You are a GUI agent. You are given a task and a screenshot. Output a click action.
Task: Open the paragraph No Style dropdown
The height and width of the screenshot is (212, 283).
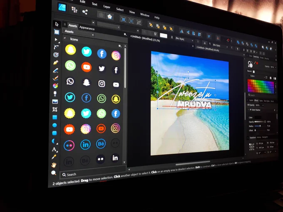220,46
